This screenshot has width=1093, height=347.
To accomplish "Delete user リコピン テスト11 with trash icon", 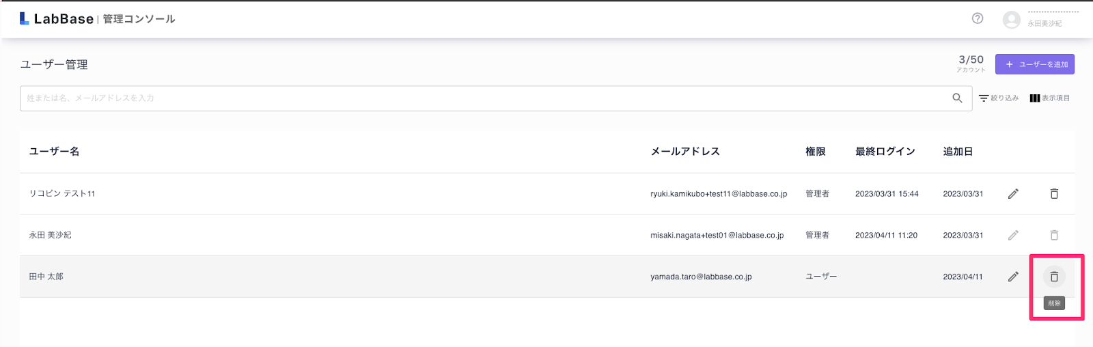I will click(1054, 194).
